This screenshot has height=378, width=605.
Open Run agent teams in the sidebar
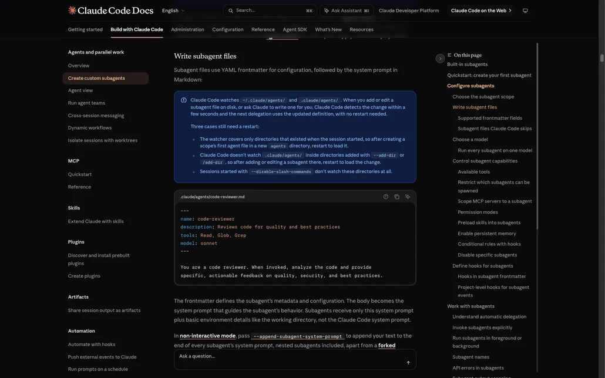click(86, 103)
